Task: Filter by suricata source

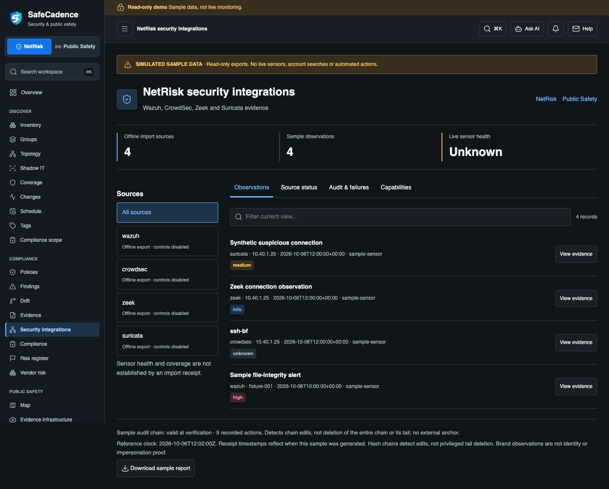Action: [167, 341]
